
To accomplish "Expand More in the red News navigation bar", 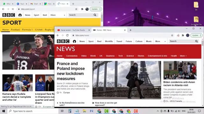I will 183,56.
